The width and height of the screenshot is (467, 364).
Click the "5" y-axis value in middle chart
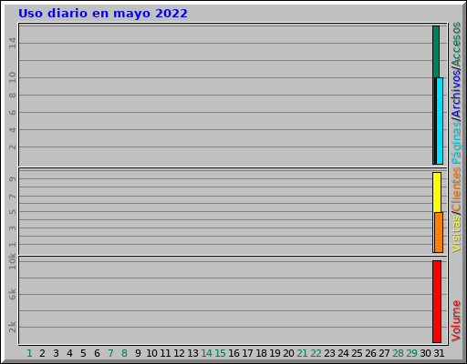(x=12, y=212)
